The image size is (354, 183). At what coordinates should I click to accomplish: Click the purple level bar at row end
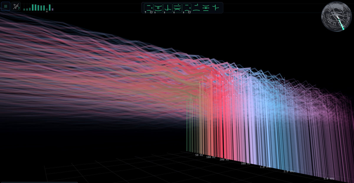53,9
